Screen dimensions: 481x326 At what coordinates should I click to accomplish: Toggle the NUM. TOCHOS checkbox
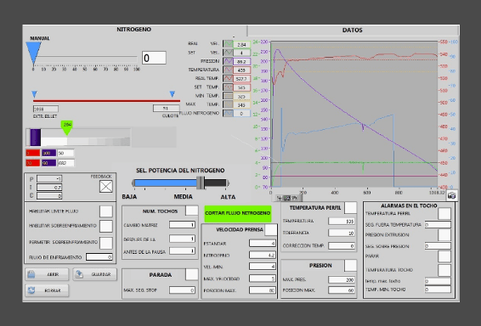pos(192,211)
